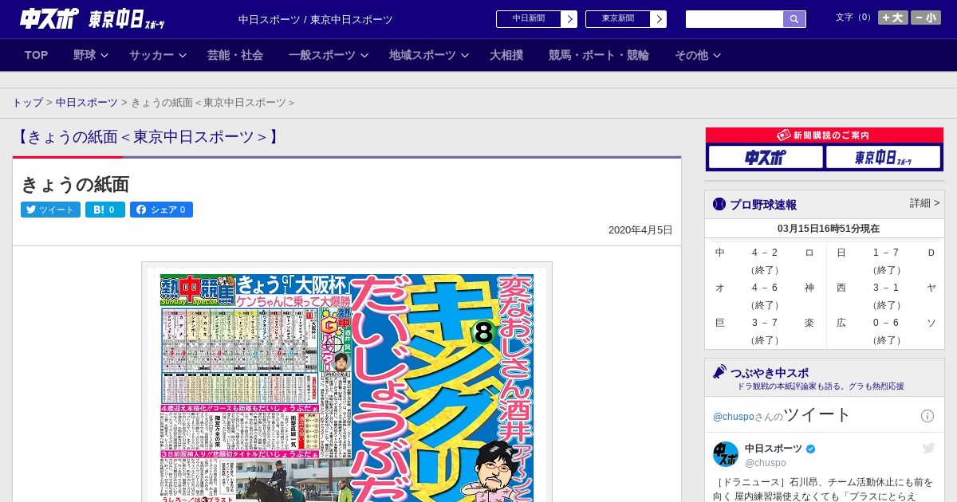Click the 03月15日16時51分現在 timestamp
The image size is (957, 502).
[x=829, y=229]
